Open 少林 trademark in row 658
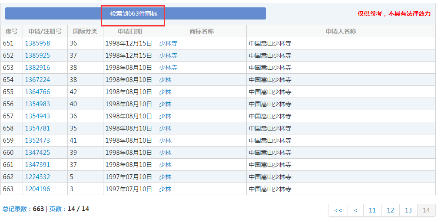The width and height of the screenshot is (441, 222). (165, 128)
